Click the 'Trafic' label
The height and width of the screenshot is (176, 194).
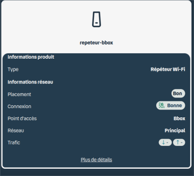[14, 143]
